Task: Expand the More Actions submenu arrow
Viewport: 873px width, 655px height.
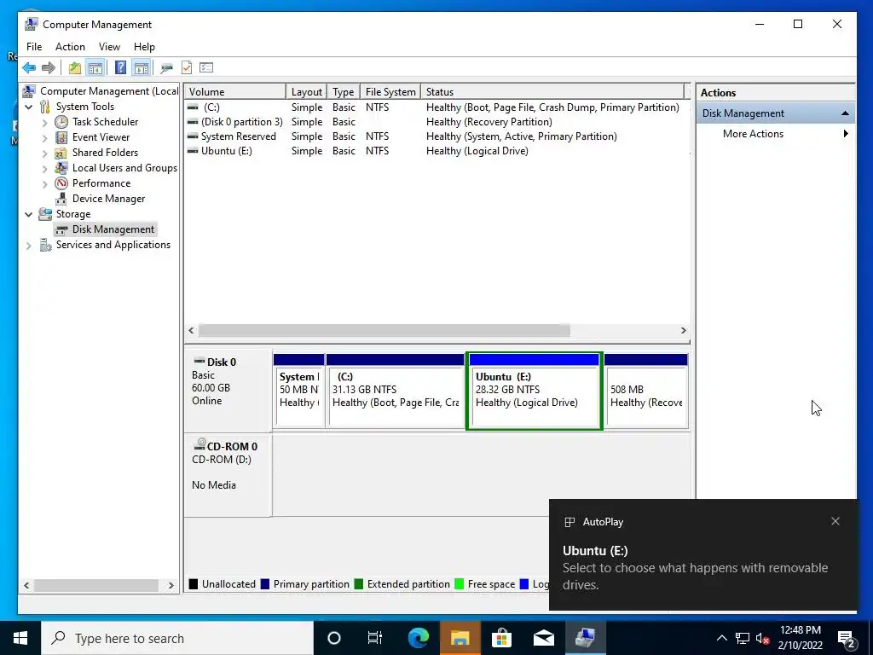Action: coord(846,134)
